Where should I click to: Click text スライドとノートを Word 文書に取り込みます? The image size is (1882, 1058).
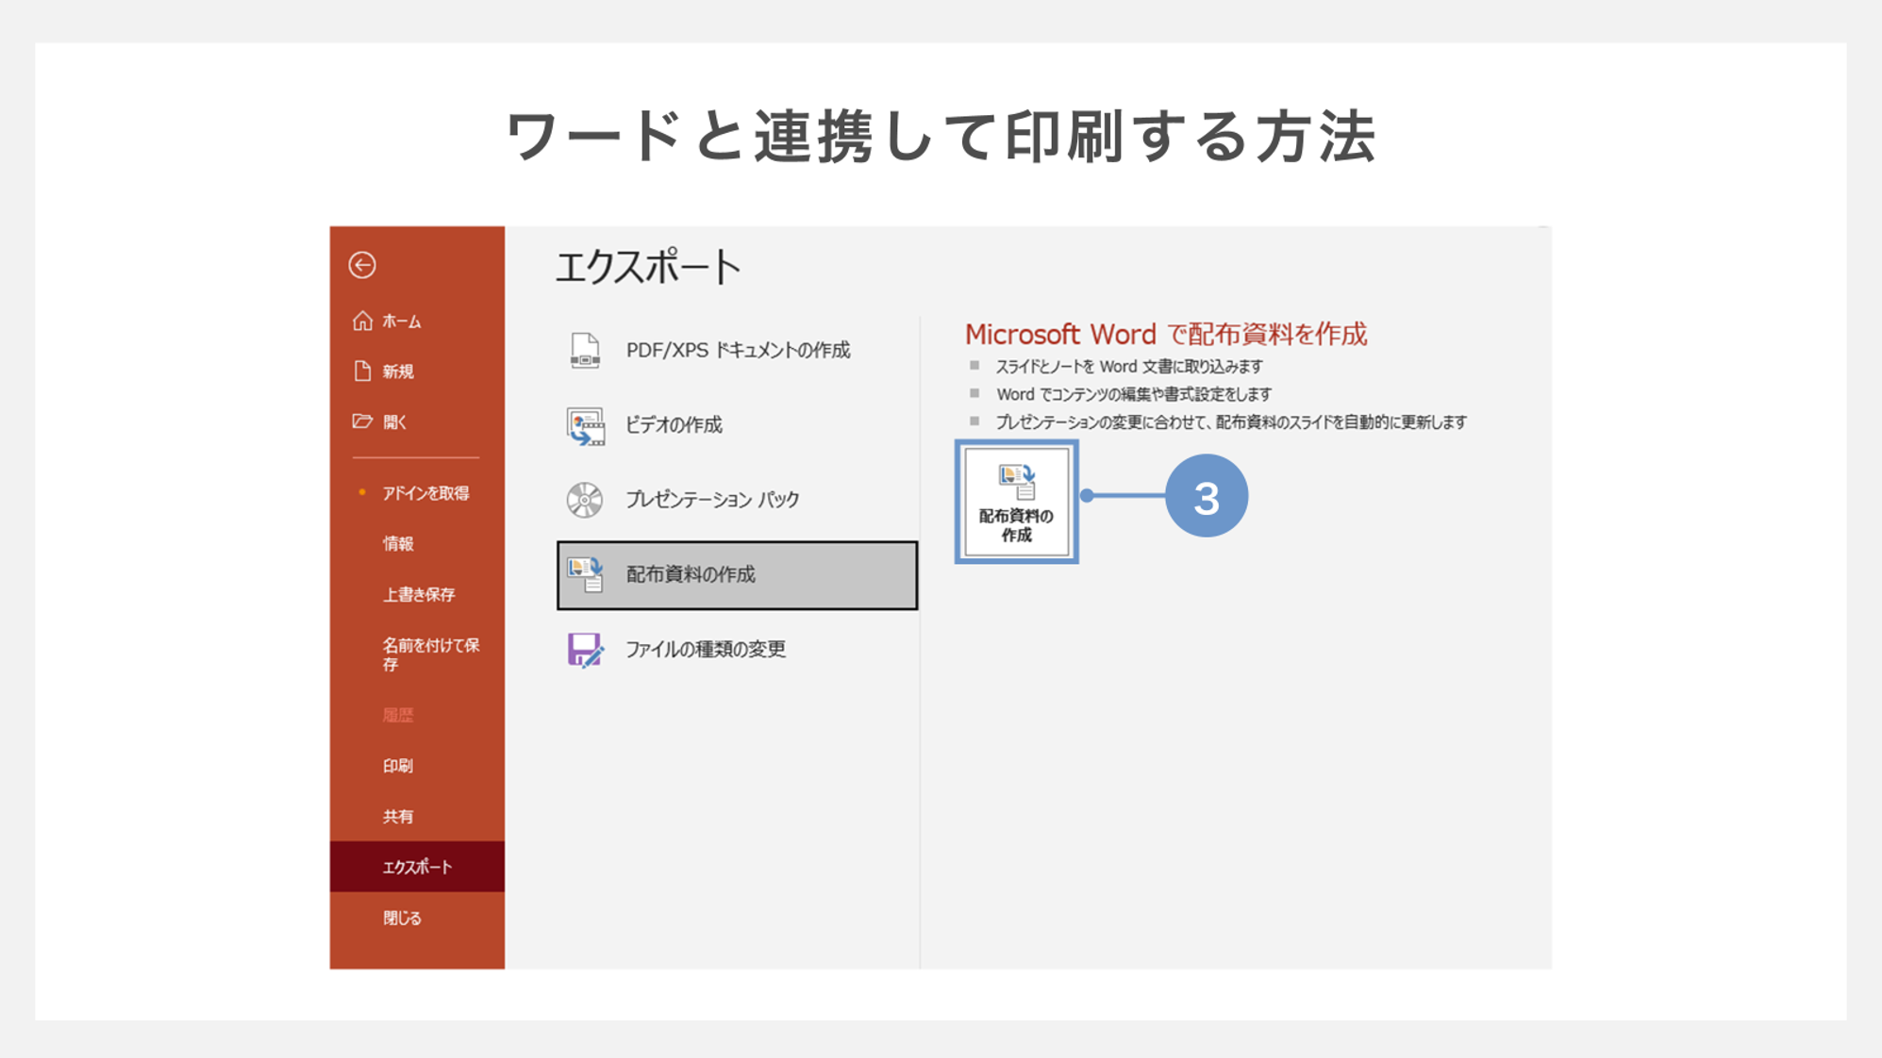pos(1129,367)
